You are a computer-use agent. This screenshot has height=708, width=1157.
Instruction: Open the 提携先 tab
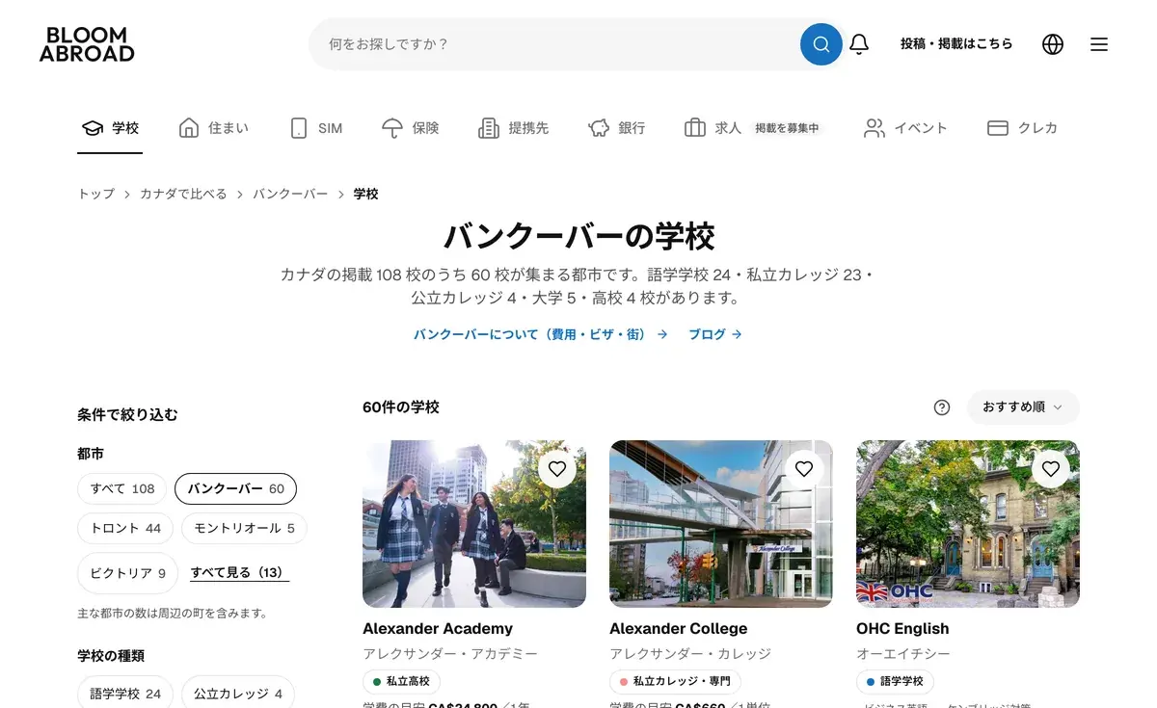coord(513,128)
